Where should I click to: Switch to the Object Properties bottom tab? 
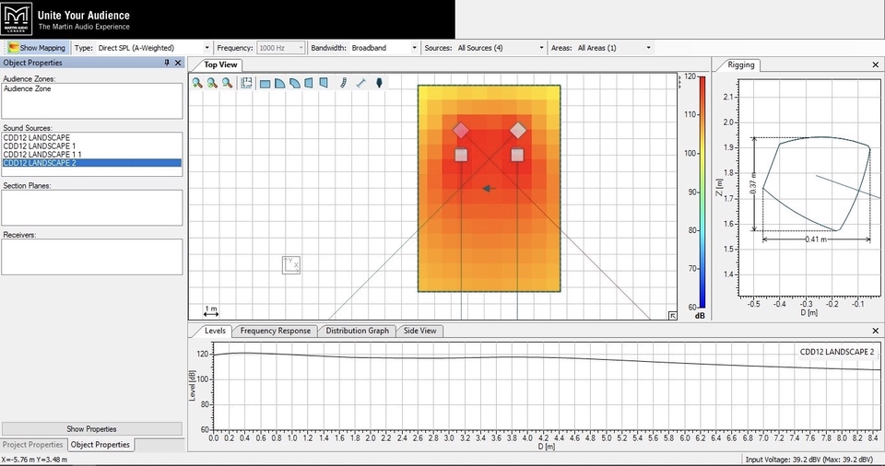click(x=100, y=445)
